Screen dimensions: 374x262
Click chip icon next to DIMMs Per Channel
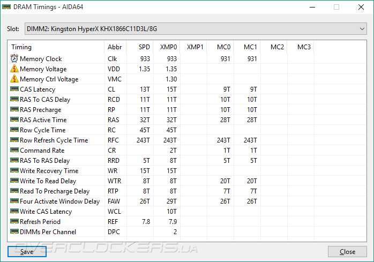[14, 232]
